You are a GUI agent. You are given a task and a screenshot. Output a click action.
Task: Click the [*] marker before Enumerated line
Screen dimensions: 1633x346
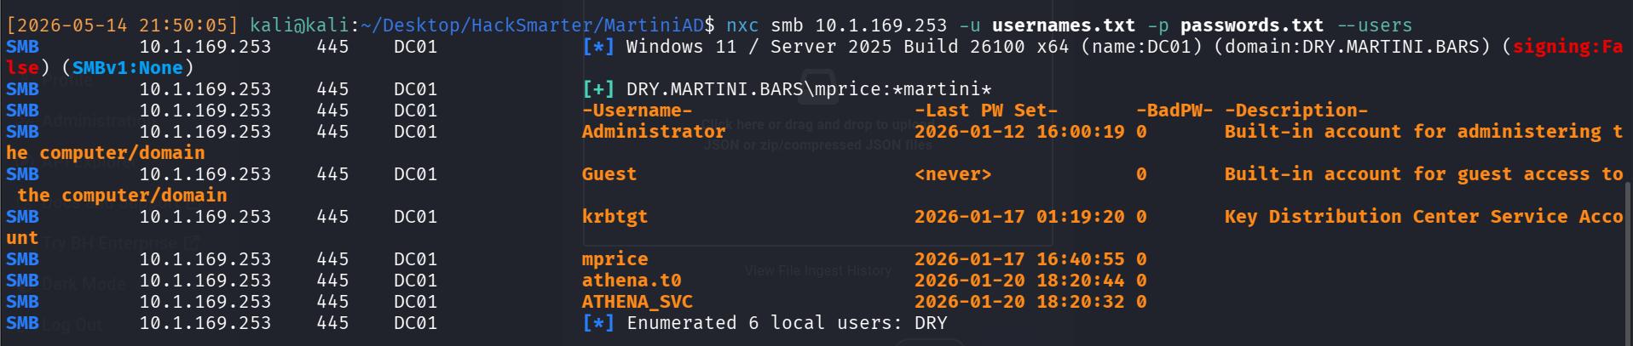pyautogui.click(x=598, y=323)
